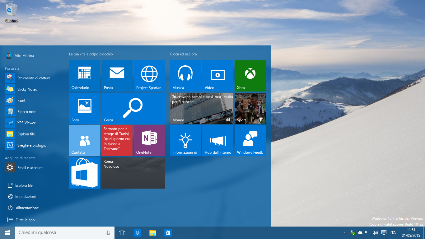Click the ITA language indicator
This screenshot has height=239, width=425.
[x=393, y=233]
